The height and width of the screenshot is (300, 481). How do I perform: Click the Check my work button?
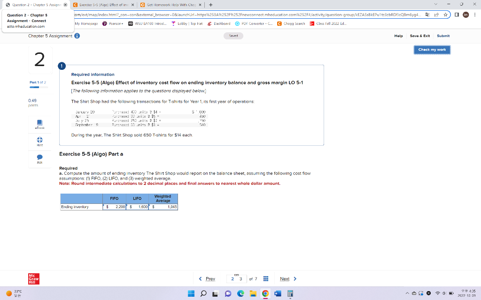point(432,49)
